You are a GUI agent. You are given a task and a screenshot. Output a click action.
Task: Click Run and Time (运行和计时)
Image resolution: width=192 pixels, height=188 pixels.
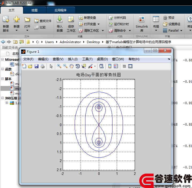click(119, 24)
